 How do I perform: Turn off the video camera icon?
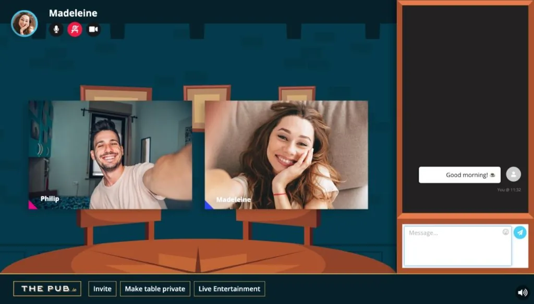tap(93, 29)
